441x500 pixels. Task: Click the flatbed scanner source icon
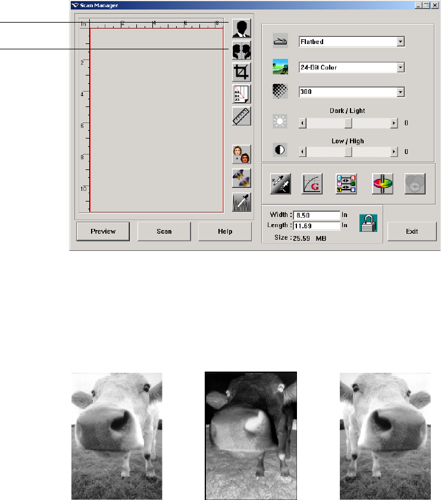(x=280, y=41)
